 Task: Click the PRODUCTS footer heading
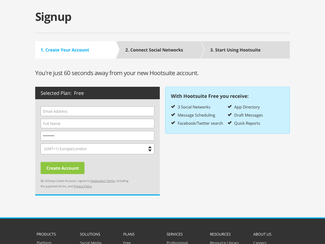pyautogui.click(x=46, y=234)
